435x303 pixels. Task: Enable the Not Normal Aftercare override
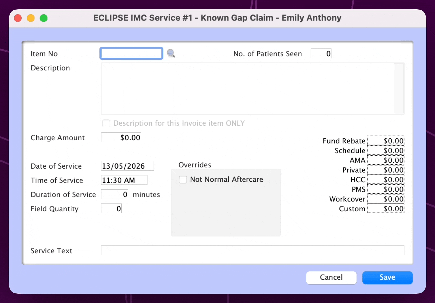[x=183, y=179]
